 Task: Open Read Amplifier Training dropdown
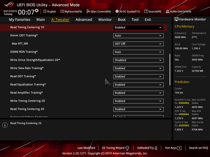pyautogui.click(x=138, y=93)
